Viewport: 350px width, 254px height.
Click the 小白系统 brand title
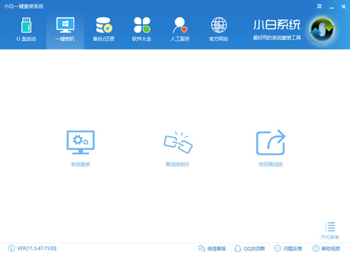click(276, 24)
